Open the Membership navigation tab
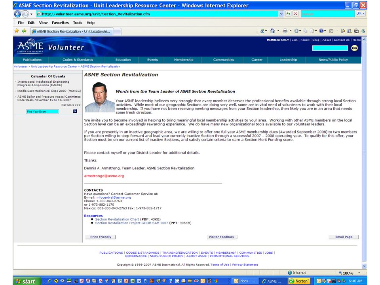Viewport: 380px width, 285px height. coord(183,60)
